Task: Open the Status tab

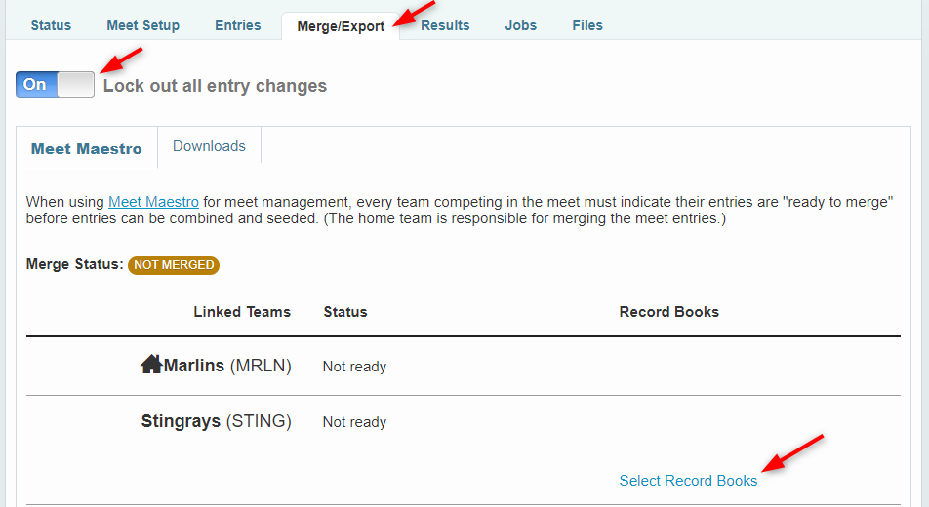Action: pyautogui.click(x=51, y=25)
